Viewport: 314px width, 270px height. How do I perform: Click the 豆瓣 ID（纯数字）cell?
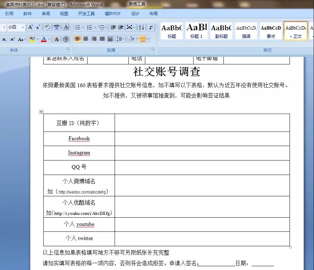tap(79, 123)
